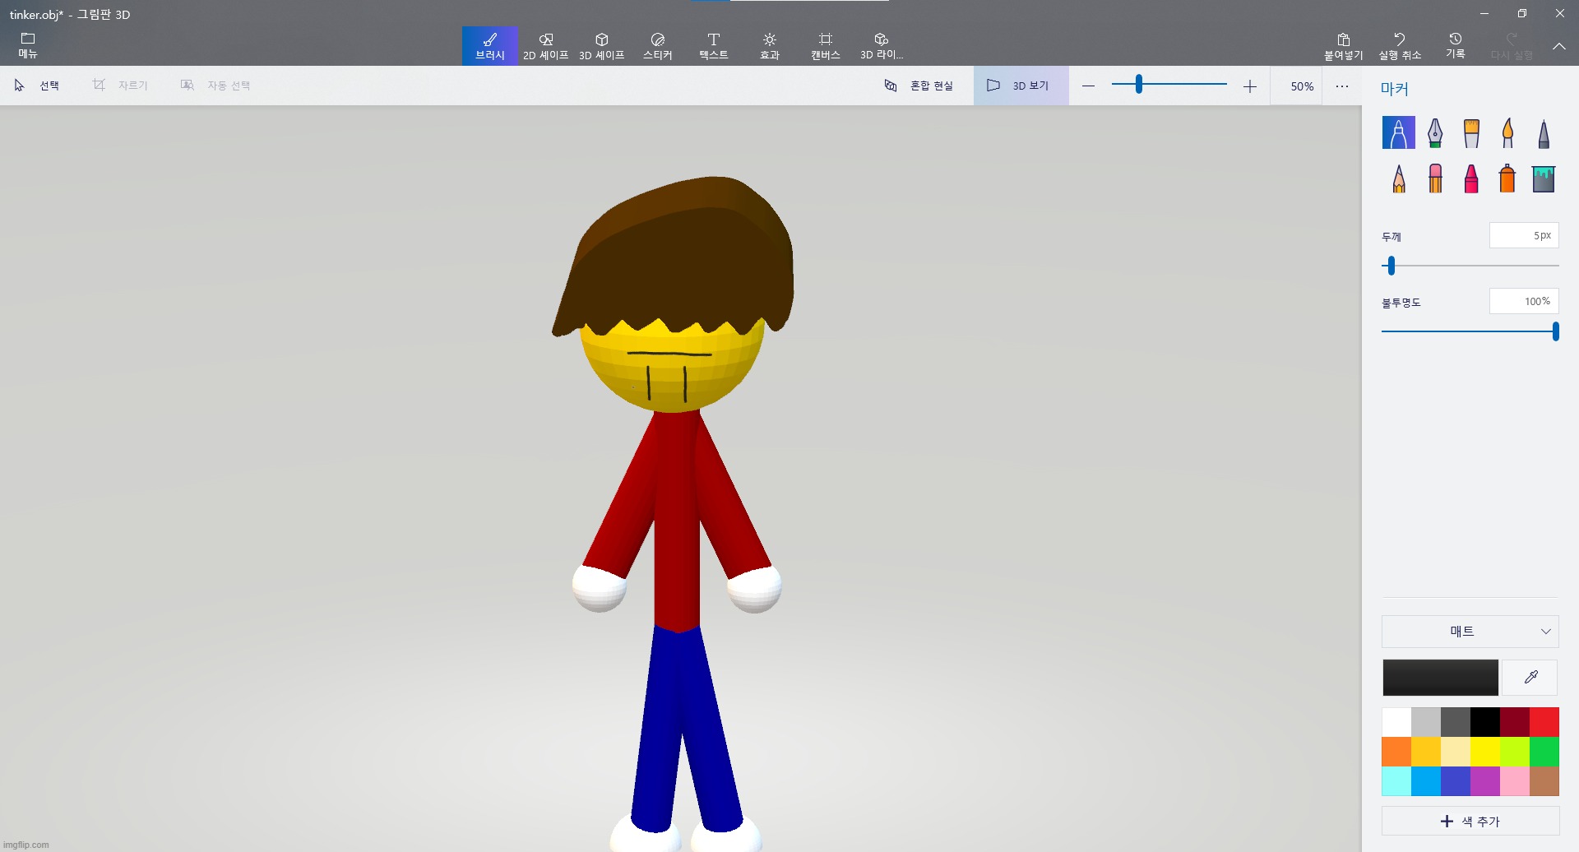Click the 불투명도 opacity value field
Viewport: 1579px width, 852px height.
(1524, 301)
